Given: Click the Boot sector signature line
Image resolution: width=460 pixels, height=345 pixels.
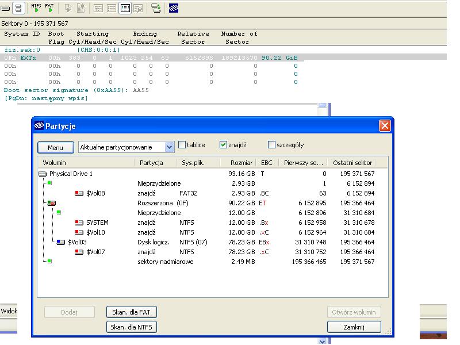Looking at the screenshot, I should coord(76,90).
